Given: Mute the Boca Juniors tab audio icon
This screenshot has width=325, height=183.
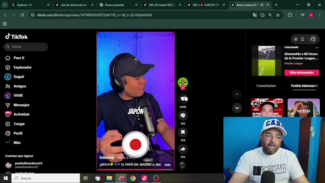Looking at the screenshot, I should click(262, 5).
